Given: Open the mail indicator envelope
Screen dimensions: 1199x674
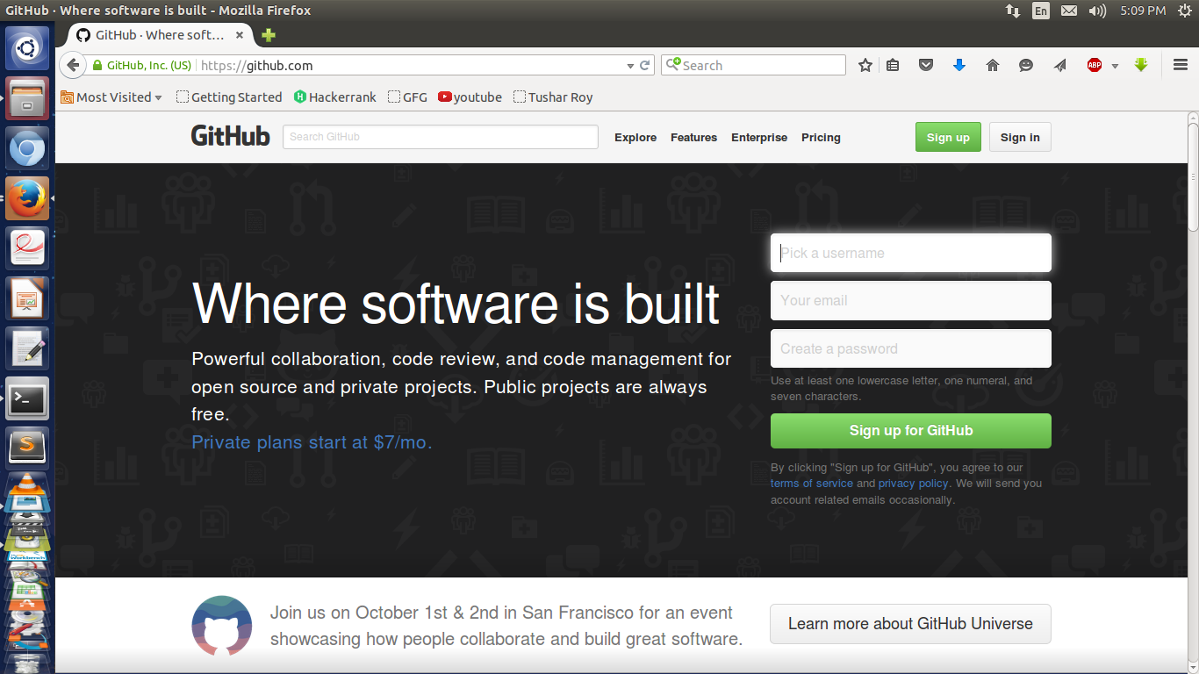Looking at the screenshot, I should pyautogui.click(x=1068, y=11).
